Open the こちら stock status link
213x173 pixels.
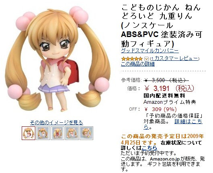150,148
